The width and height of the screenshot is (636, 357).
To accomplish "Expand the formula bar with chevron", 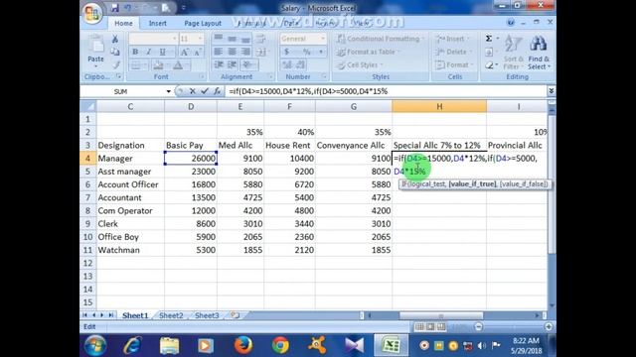I will click(552, 91).
